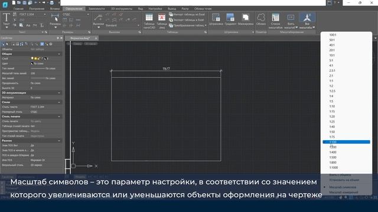Expand the Штриховка ribbon group arrow
The width and height of the screenshot is (378, 212).
pos(253,32)
